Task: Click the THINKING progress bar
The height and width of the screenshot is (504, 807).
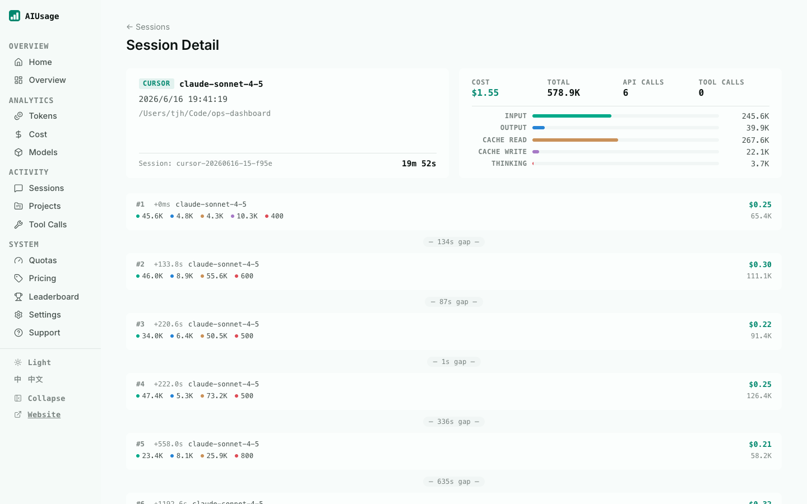Action: click(x=625, y=164)
